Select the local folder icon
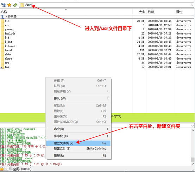 point(2,50)
